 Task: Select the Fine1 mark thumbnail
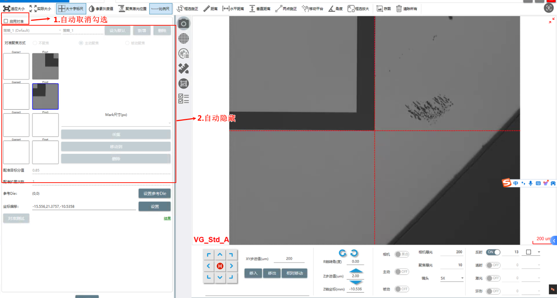pos(45,66)
